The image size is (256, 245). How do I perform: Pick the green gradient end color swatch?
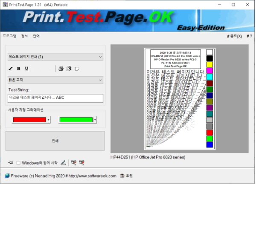coord(76,120)
